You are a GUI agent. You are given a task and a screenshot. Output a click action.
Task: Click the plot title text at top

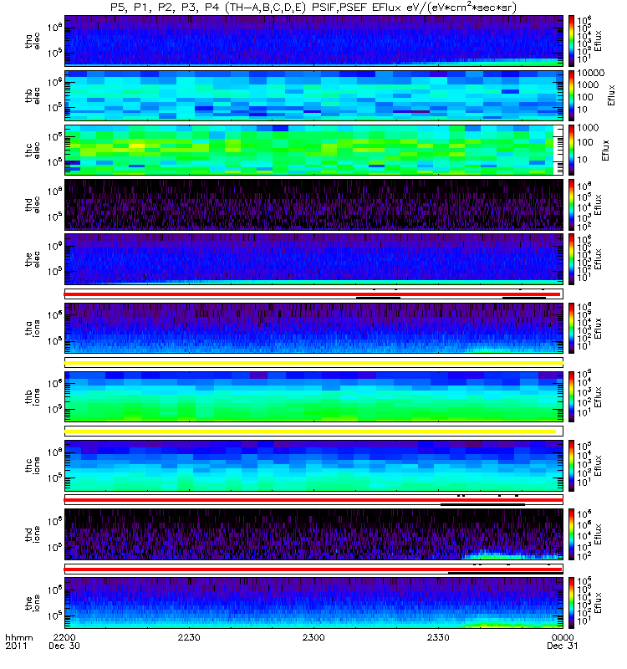pyautogui.click(x=313, y=8)
